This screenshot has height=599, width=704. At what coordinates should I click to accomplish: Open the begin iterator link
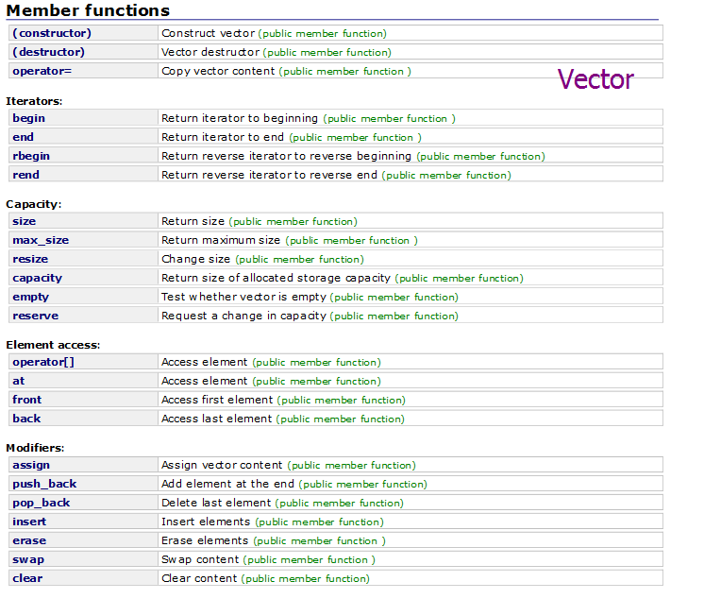pos(28,118)
